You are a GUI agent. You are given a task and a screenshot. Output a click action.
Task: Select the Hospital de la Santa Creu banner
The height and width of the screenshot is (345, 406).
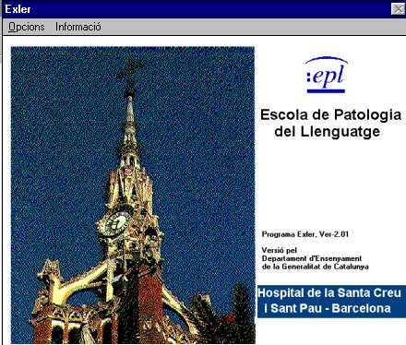pyautogui.click(x=331, y=302)
